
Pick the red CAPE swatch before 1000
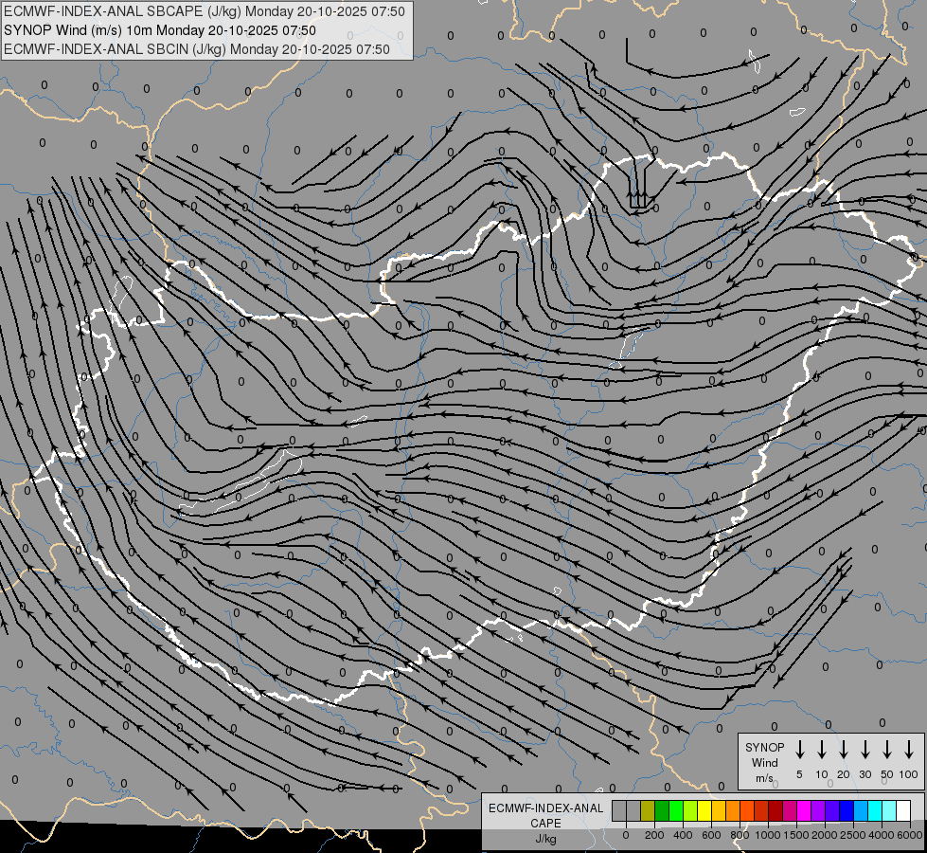coord(761,811)
